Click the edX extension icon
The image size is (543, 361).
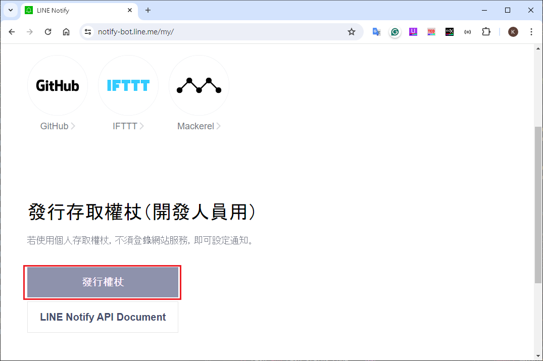point(450,32)
